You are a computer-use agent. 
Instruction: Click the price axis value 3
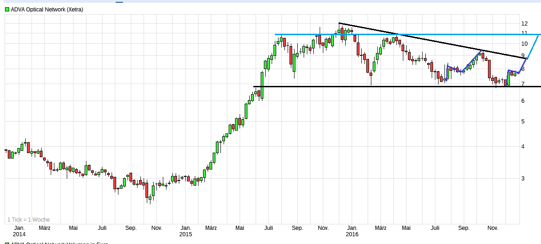coord(523,178)
